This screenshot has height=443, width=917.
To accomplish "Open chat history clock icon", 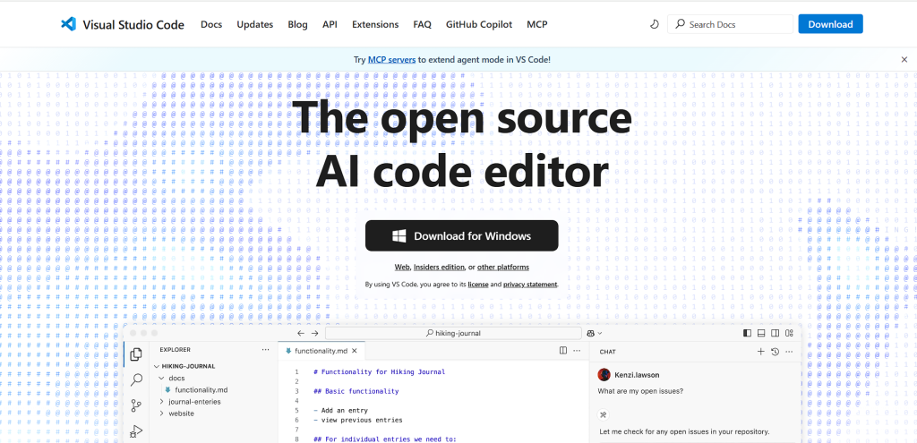I will (x=775, y=351).
